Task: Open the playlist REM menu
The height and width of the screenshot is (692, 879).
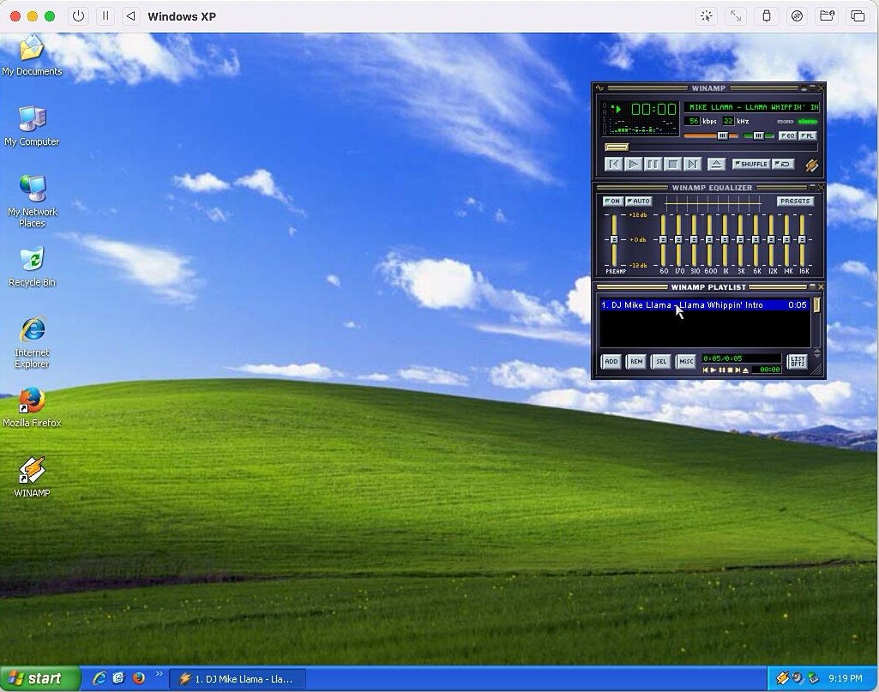Action: tap(636, 361)
